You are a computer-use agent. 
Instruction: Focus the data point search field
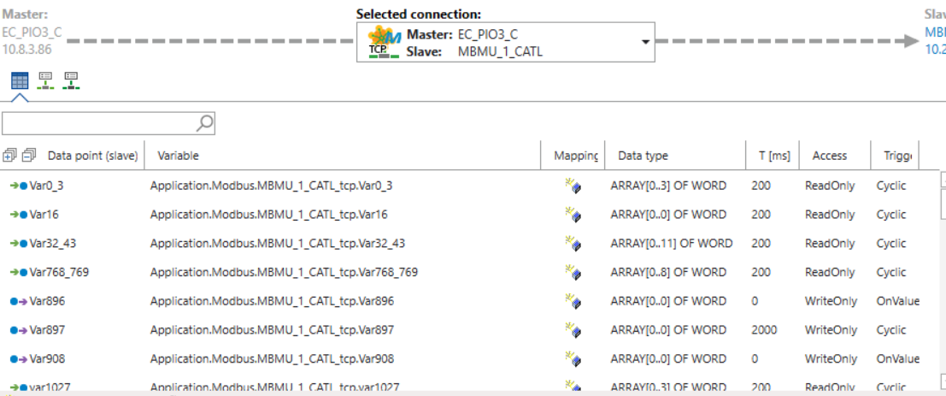98,124
